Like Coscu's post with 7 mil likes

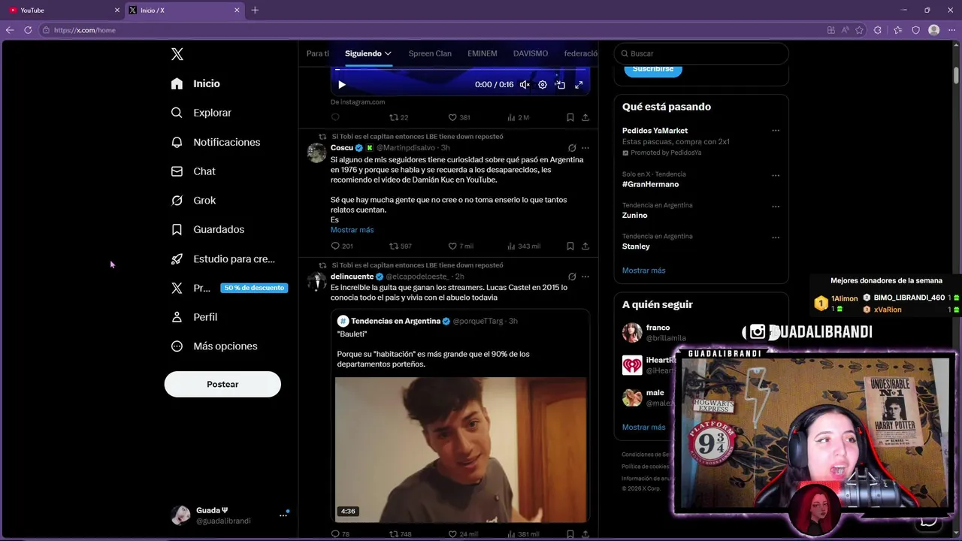(461, 246)
